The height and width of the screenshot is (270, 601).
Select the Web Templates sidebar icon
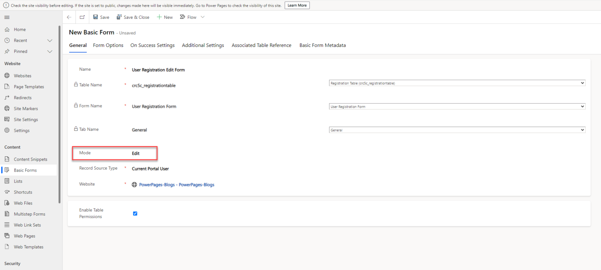click(8, 247)
